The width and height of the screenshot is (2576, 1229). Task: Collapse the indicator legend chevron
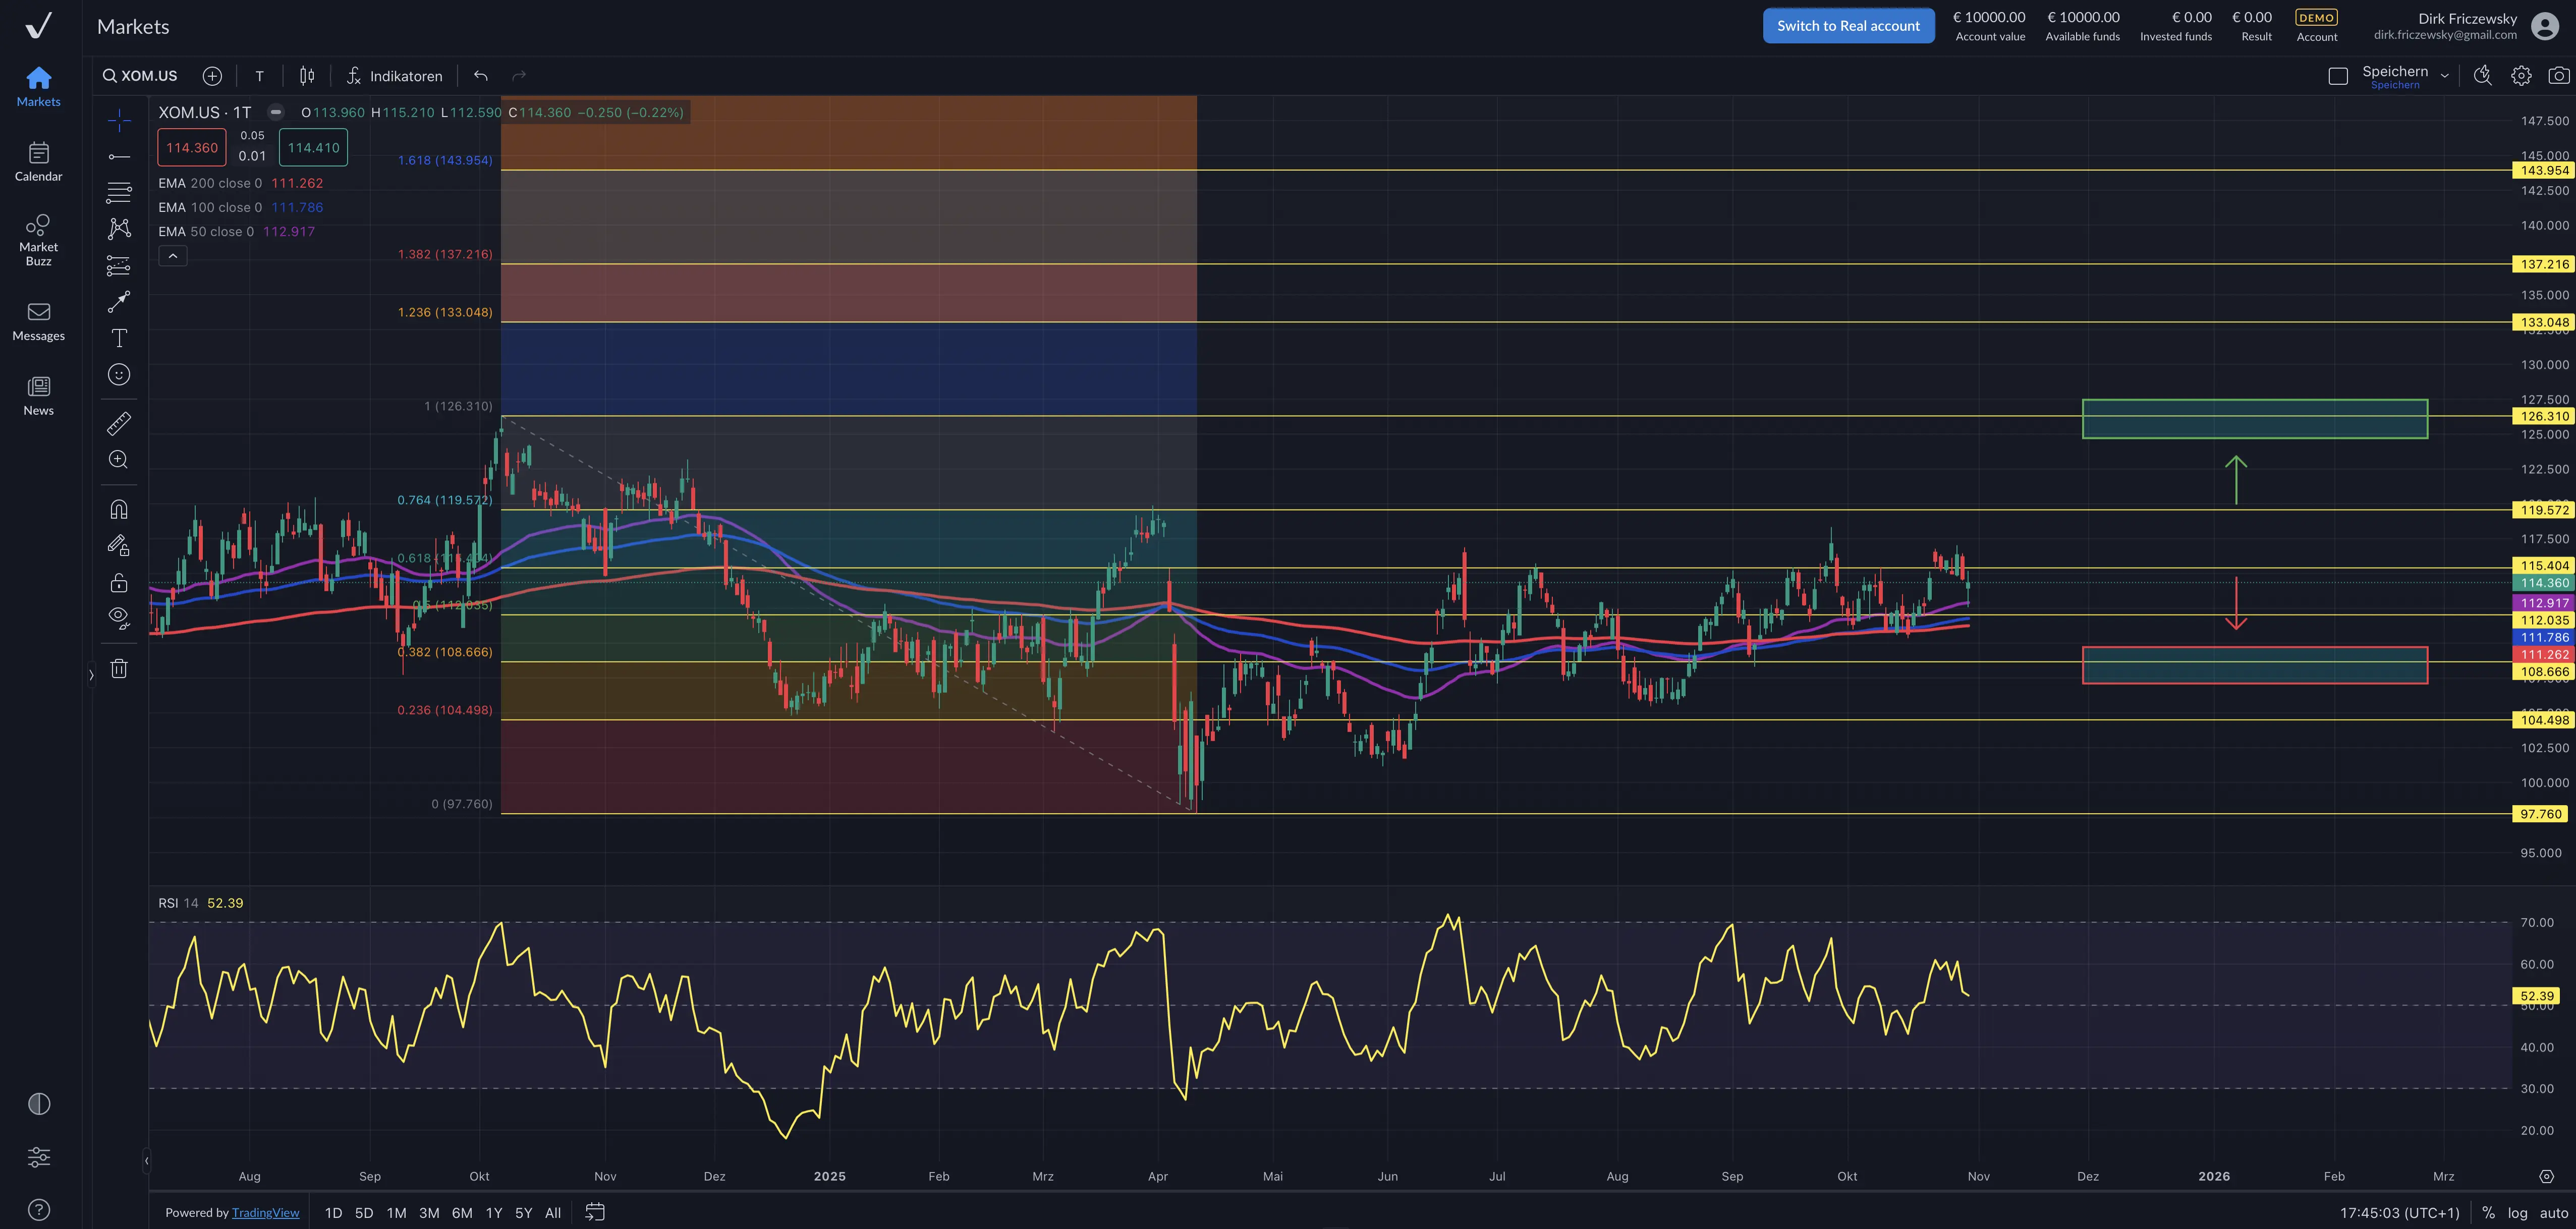click(172, 256)
